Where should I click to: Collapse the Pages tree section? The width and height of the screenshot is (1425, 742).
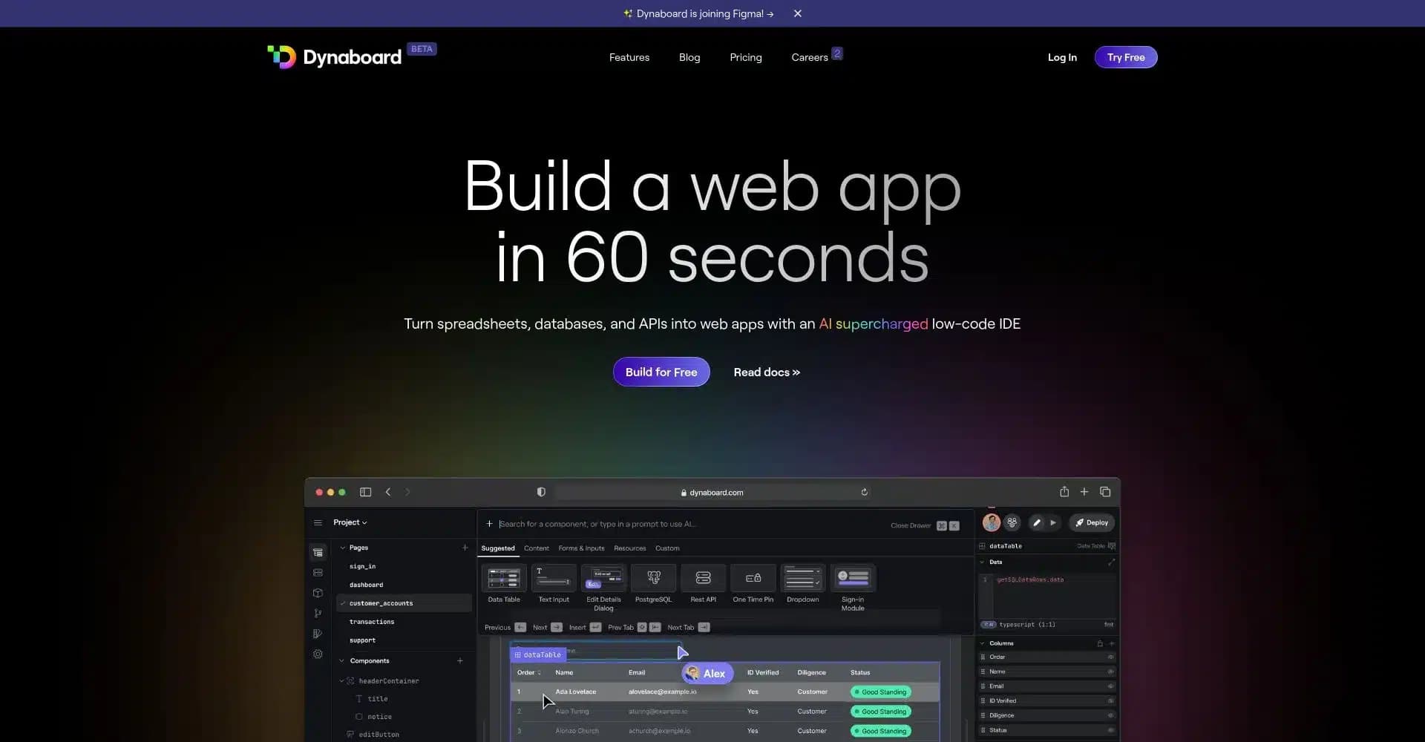343,548
